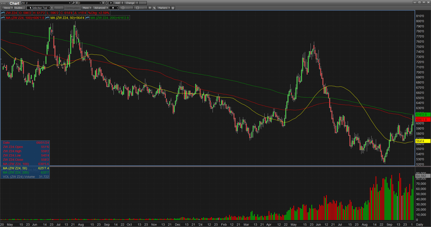Click the Add button
This screenshot has width=431, height=227.
[x=117, y=3]
